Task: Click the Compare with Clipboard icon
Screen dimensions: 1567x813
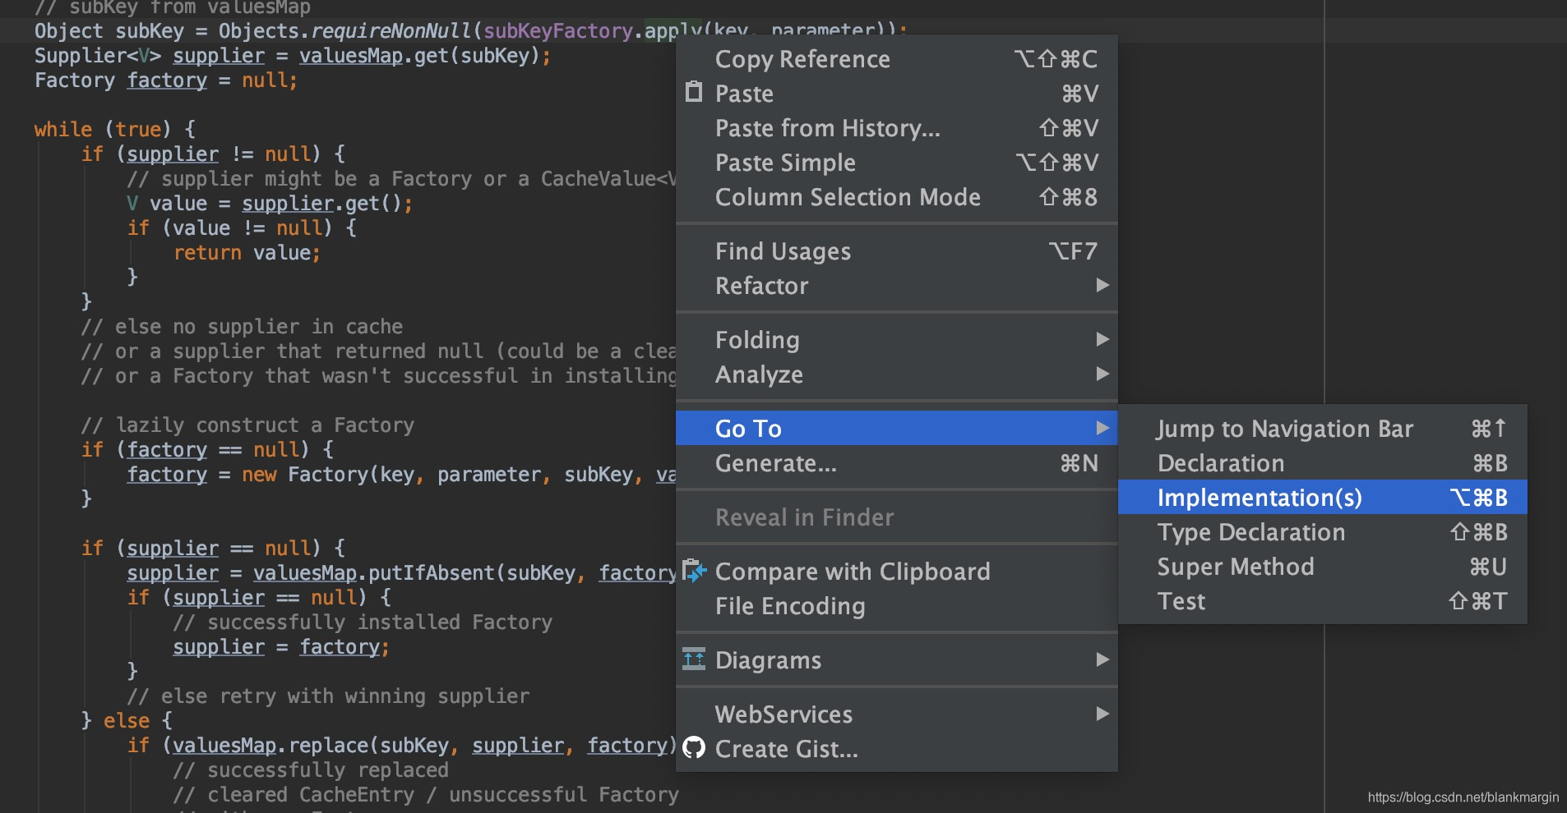Action: click(694, 571)
